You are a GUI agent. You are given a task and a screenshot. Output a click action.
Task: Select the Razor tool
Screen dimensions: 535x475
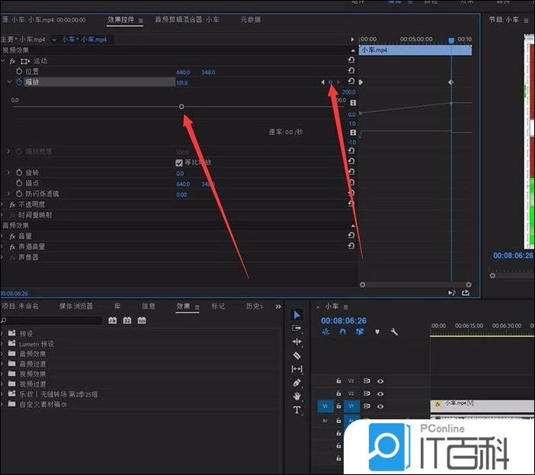[297, 355]
